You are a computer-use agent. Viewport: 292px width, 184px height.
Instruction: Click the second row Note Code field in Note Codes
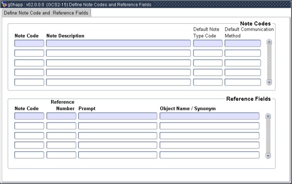point(29,53)
